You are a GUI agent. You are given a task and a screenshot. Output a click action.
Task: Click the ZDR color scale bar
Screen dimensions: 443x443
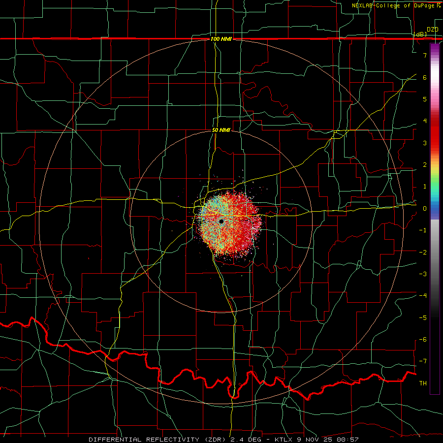click(x=435, y=219)
